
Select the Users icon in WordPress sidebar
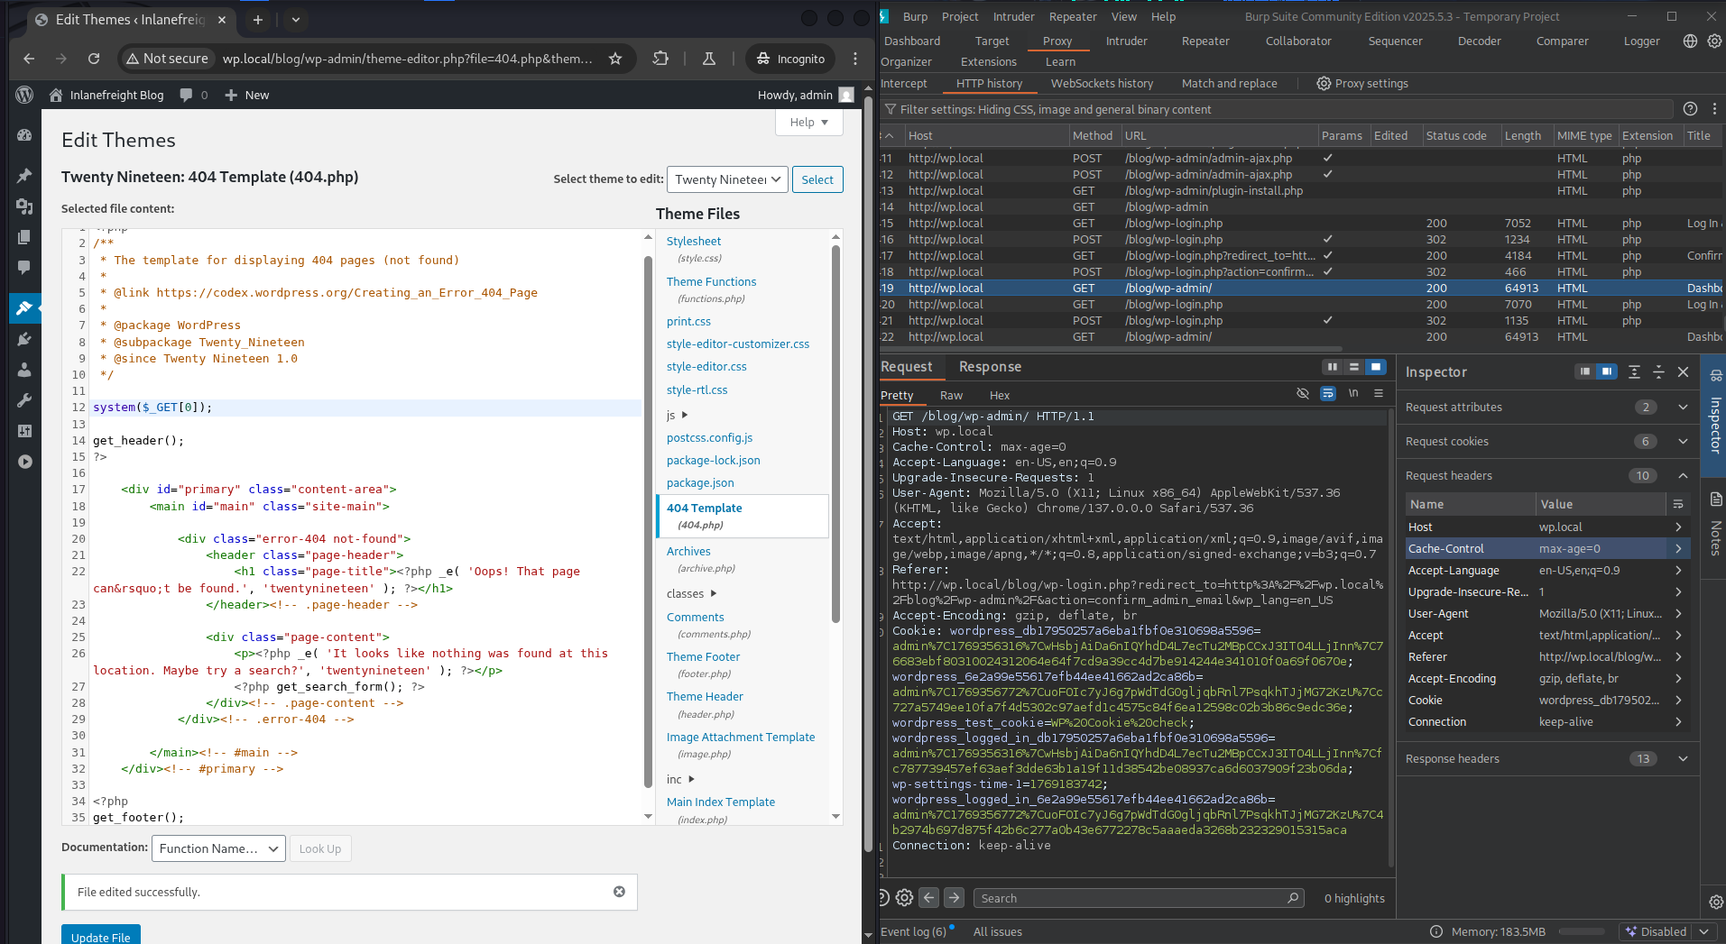click(x=24, y=370)
